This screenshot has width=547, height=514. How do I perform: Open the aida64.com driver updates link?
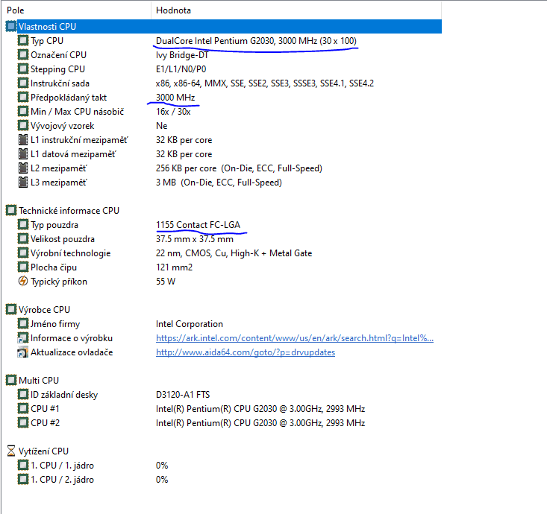pyautogui.click(x=246, y=352)
